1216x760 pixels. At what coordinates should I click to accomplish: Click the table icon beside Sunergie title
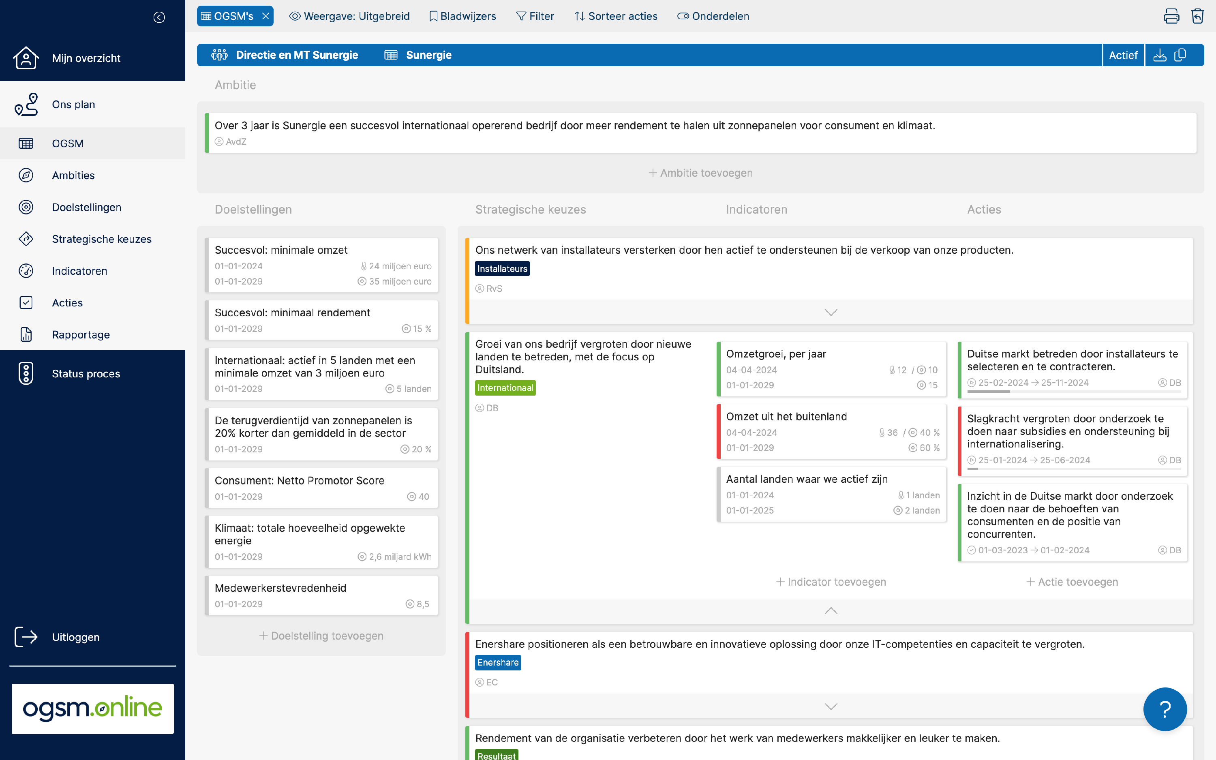391,55
